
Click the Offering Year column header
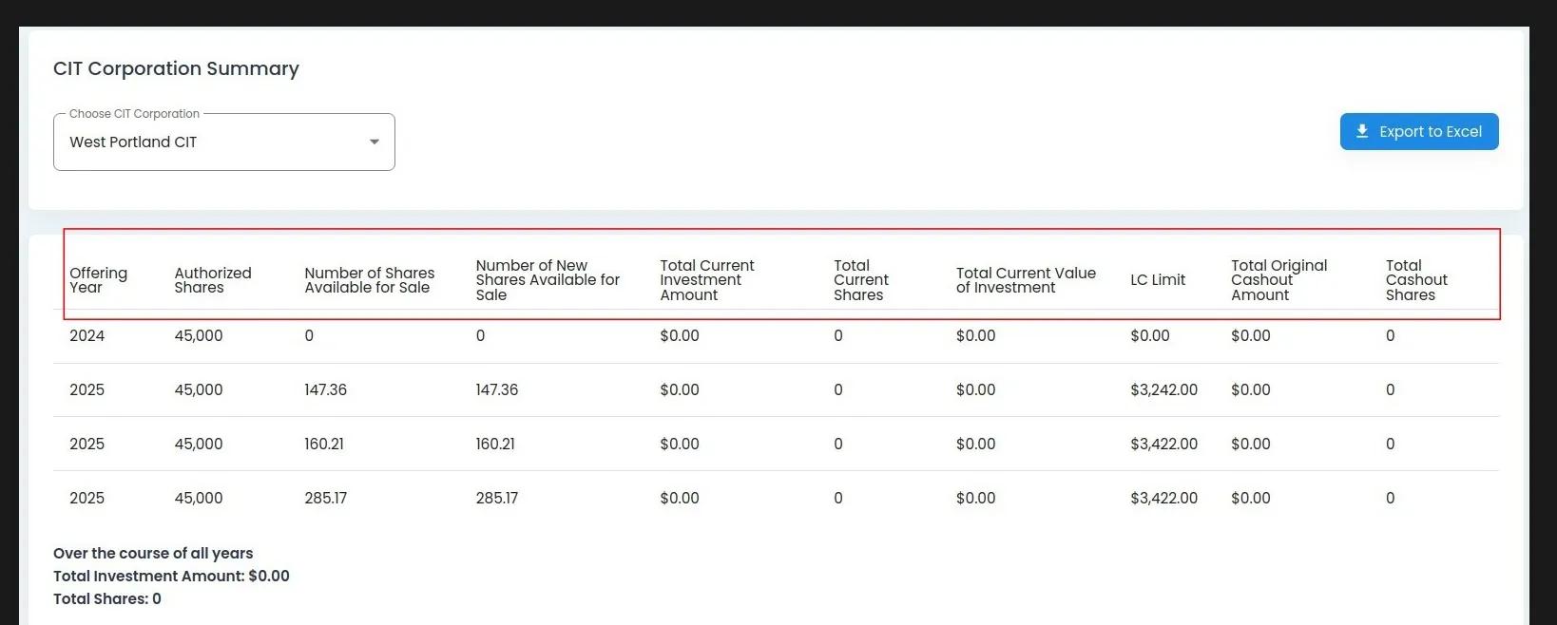point(98,280)
